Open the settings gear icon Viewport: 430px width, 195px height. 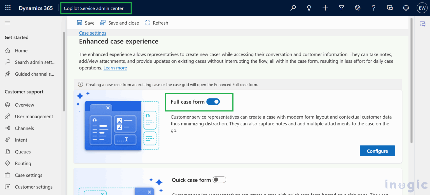coord(357,8)
